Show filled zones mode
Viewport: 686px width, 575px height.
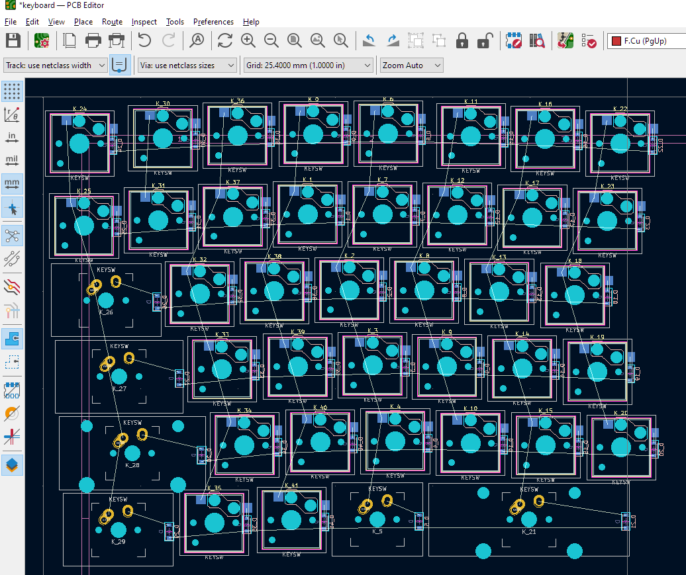(x=12, y=339)
